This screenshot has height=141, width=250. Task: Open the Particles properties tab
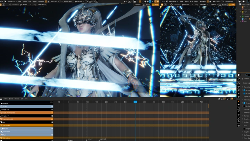pyautogui.click(x=239, y=108)
